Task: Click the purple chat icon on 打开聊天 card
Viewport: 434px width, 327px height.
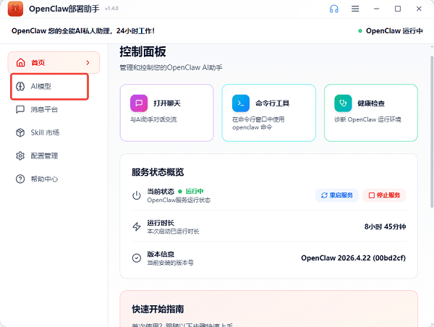Action: click(139, 103)
